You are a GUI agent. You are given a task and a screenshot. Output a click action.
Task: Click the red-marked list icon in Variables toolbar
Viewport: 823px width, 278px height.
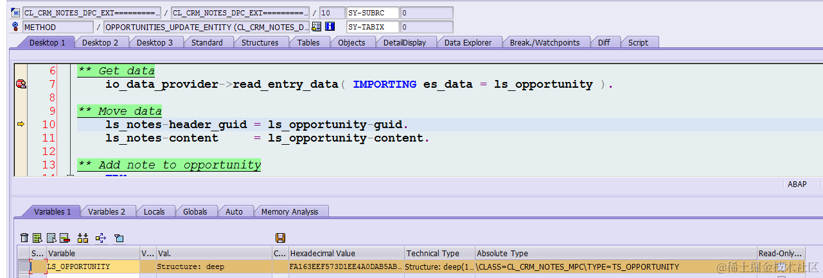(64, 238)
